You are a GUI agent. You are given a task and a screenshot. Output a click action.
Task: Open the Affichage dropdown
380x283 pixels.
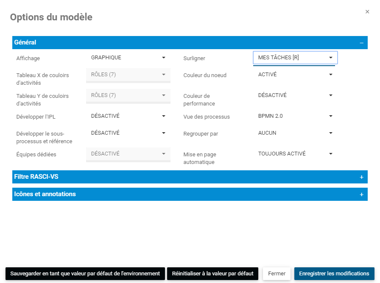128,58
